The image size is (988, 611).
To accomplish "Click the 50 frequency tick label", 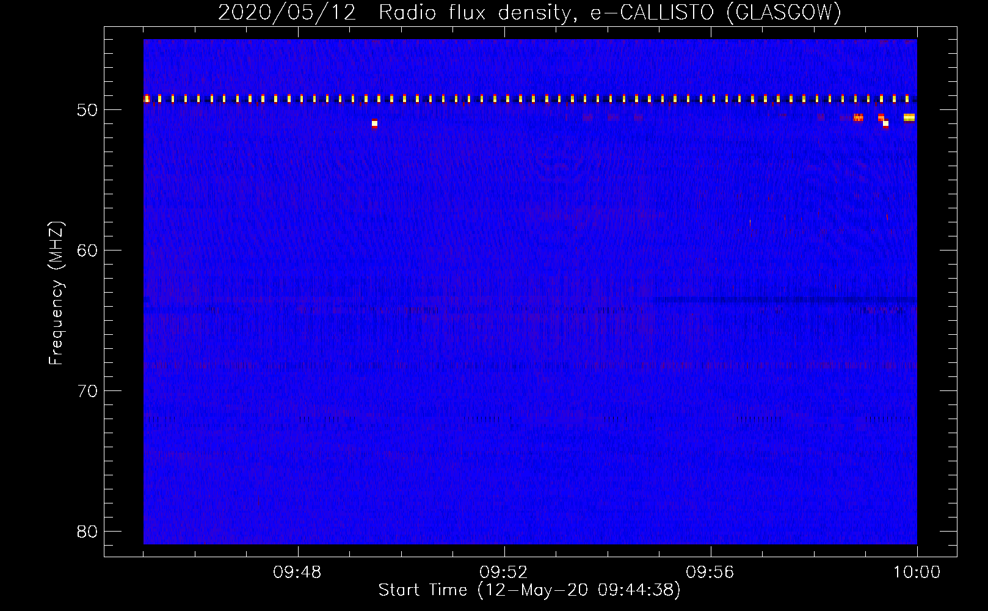I will [87, 110].
